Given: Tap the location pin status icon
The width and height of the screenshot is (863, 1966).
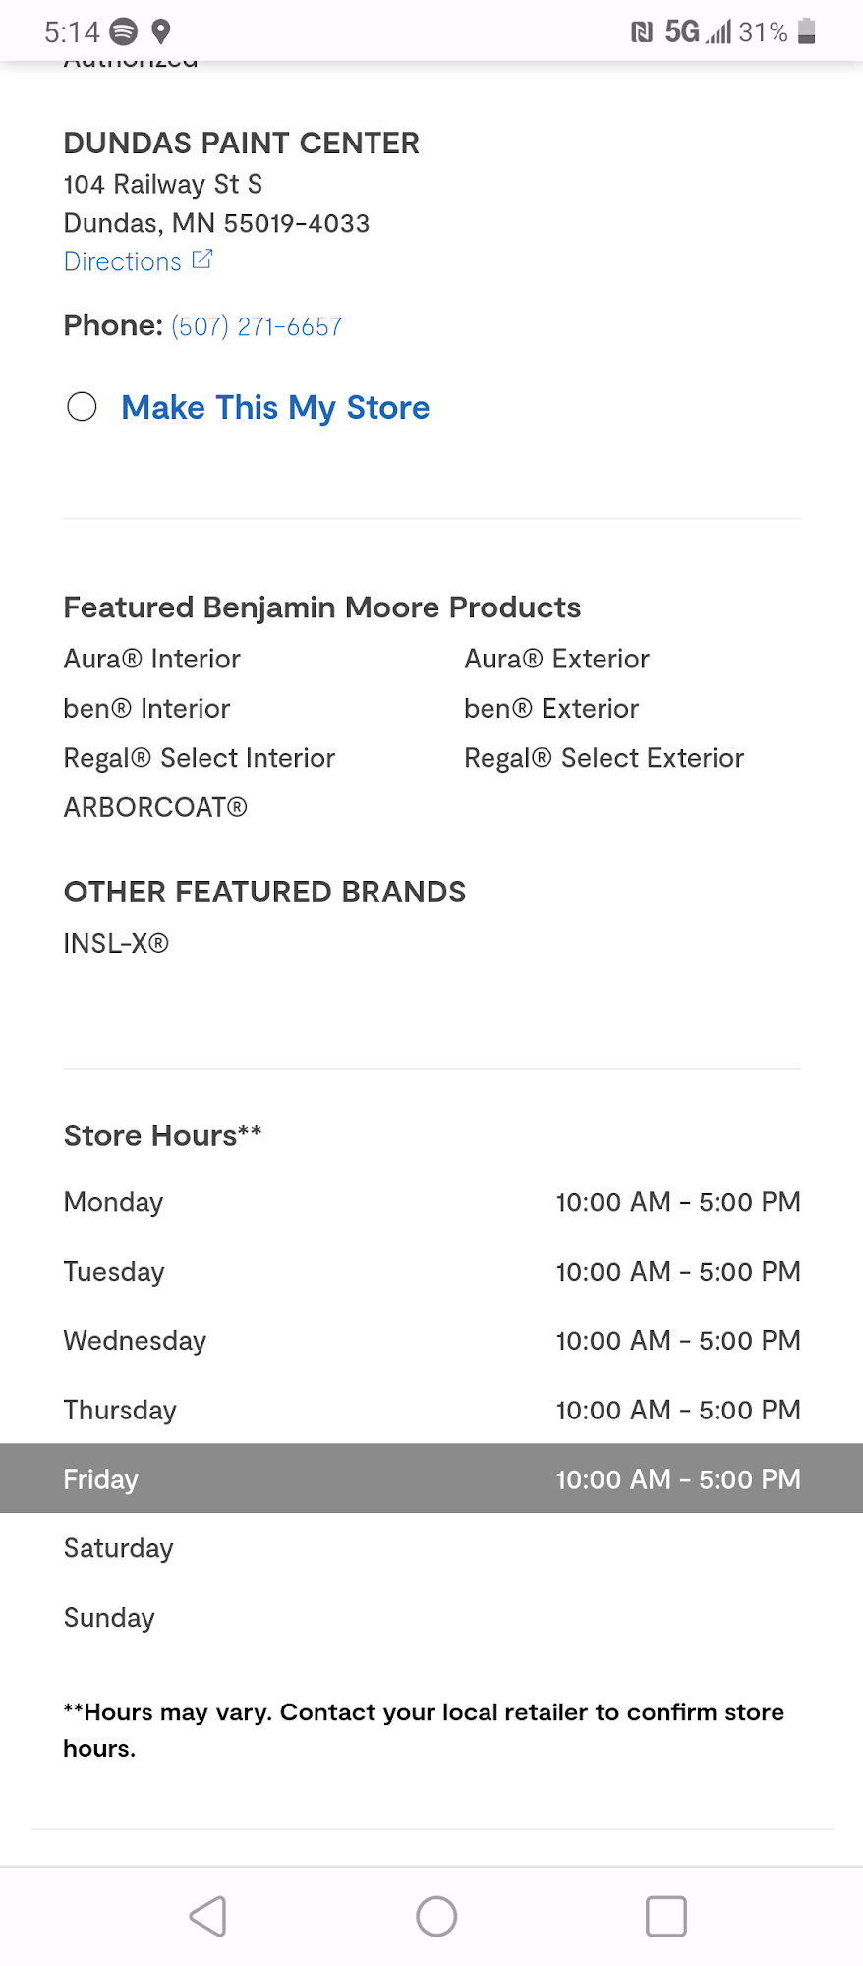Looking at the screenshot, I should tap(161, 31).
